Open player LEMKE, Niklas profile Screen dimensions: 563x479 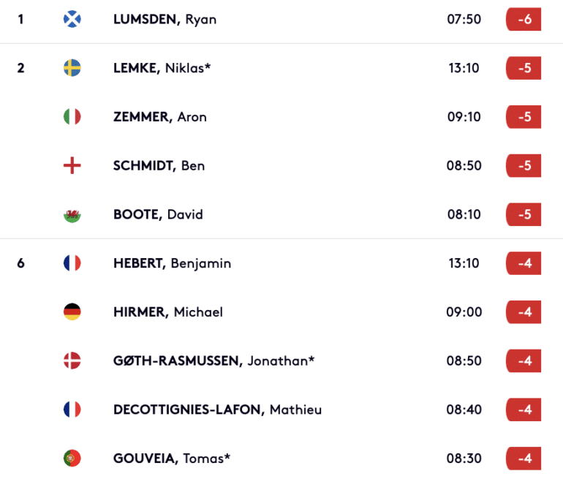[162, 68]
